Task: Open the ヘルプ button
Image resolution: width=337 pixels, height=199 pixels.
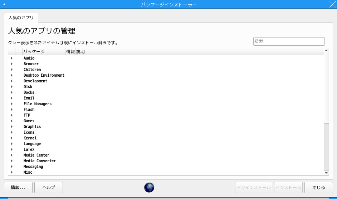Action: [49, 188]
